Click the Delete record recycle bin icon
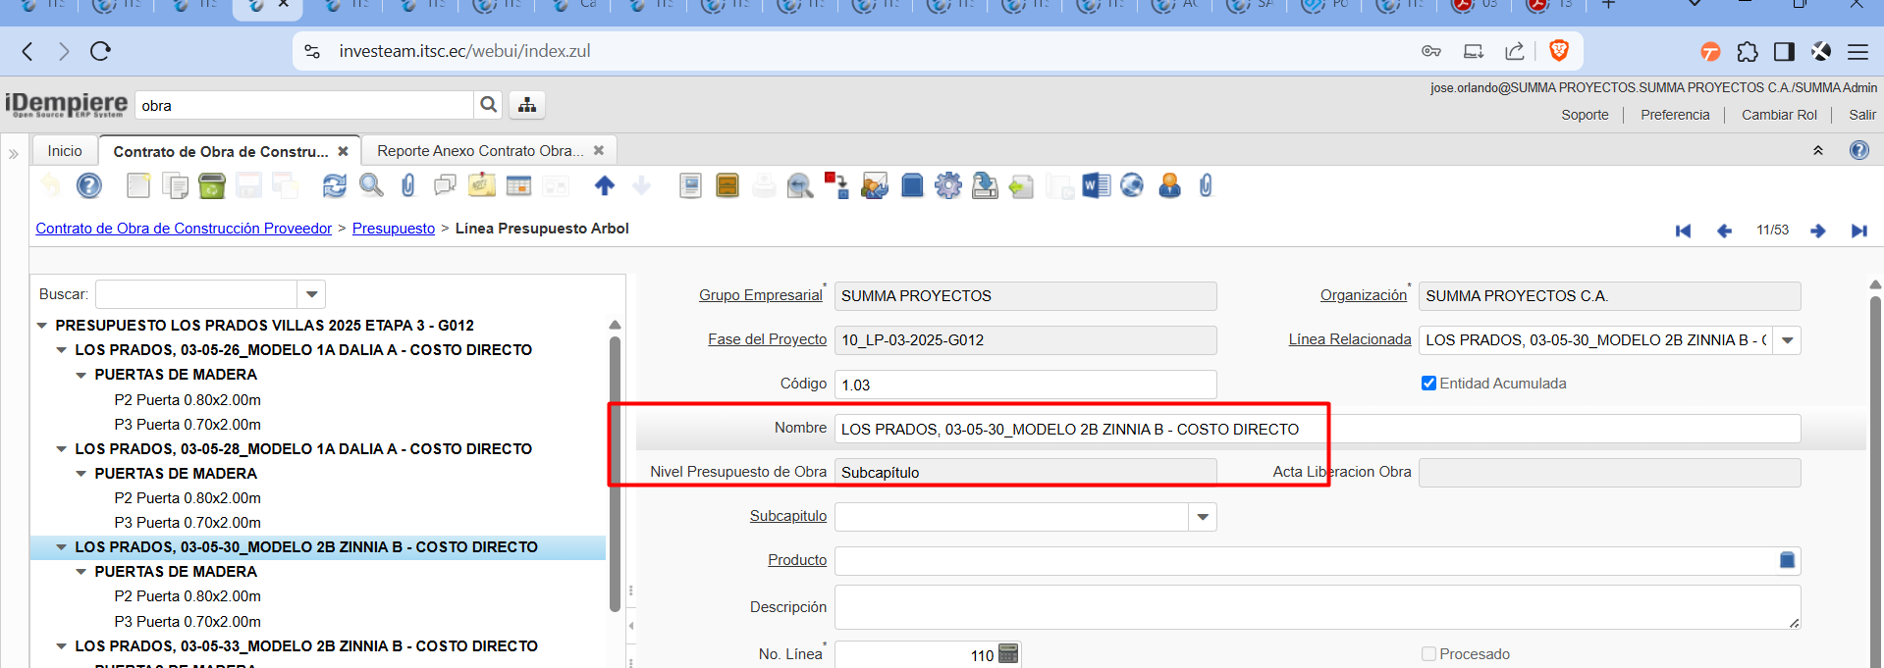The height and width of the screenshot is (668, 1884). click(211, 185)
